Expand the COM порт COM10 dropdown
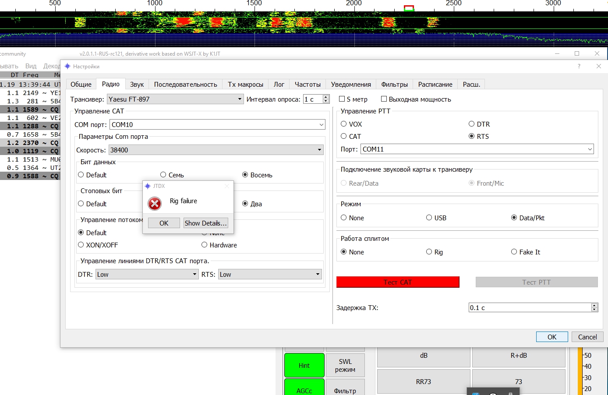The width and height of the screenshot is (608, 395). (218, 125)
